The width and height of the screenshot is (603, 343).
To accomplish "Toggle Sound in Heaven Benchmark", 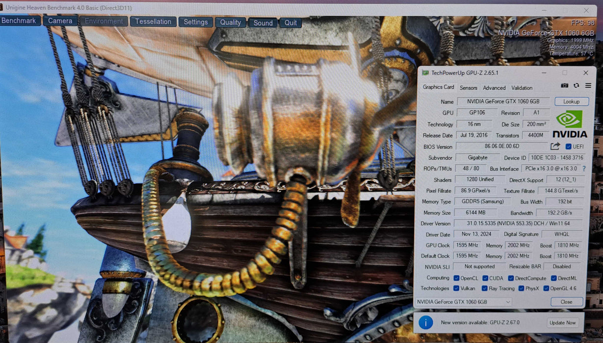I will pyautogui.click(x=263, y=23).
